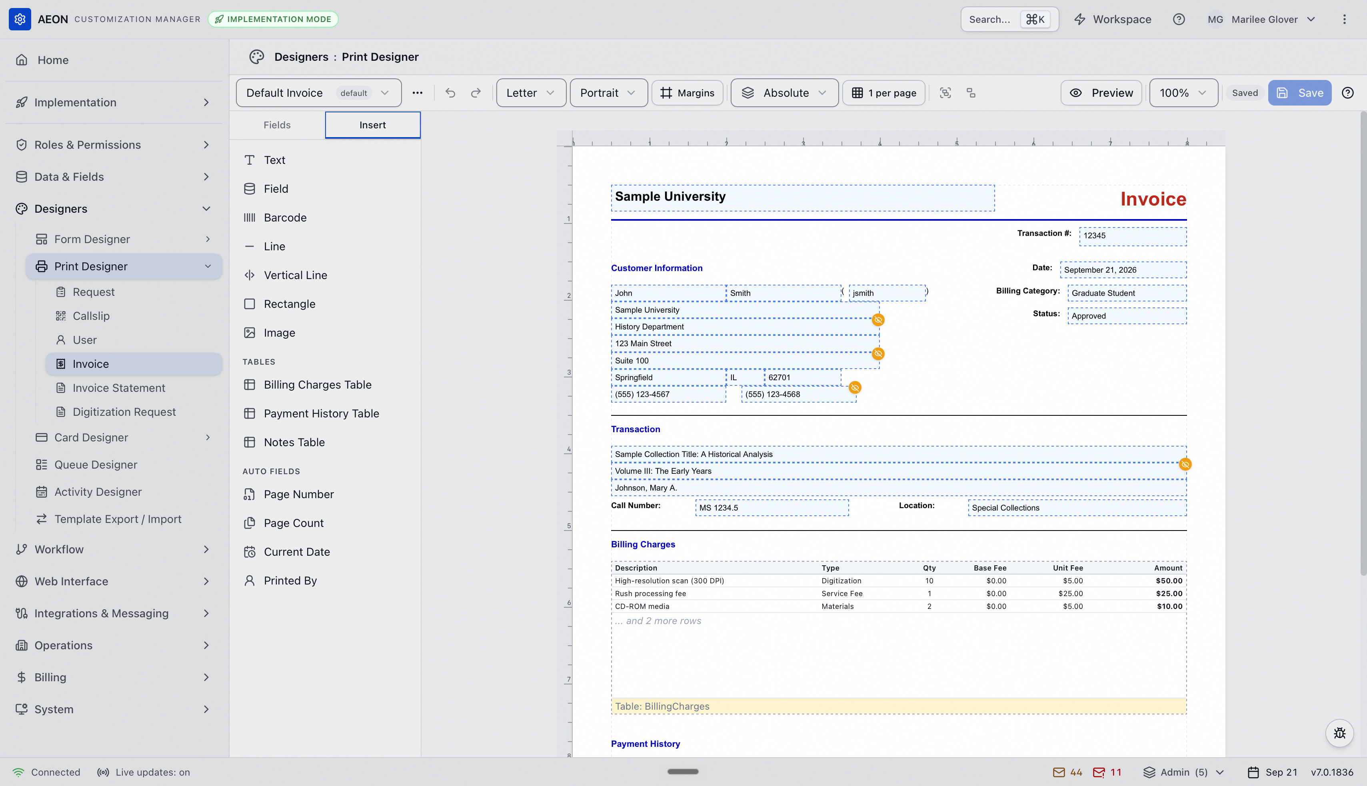Toggle Live updates status indicator
Screen dimensions: 1367x786
click(x=144, y=772)
